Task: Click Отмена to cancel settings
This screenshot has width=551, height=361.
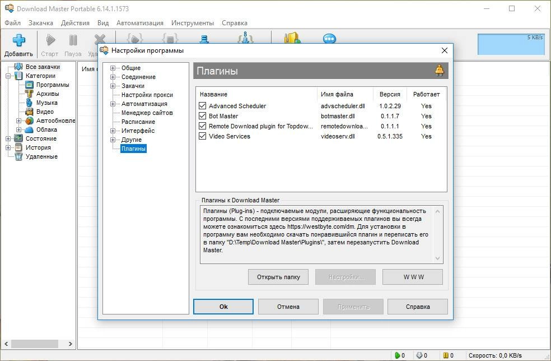Action: 288,307
